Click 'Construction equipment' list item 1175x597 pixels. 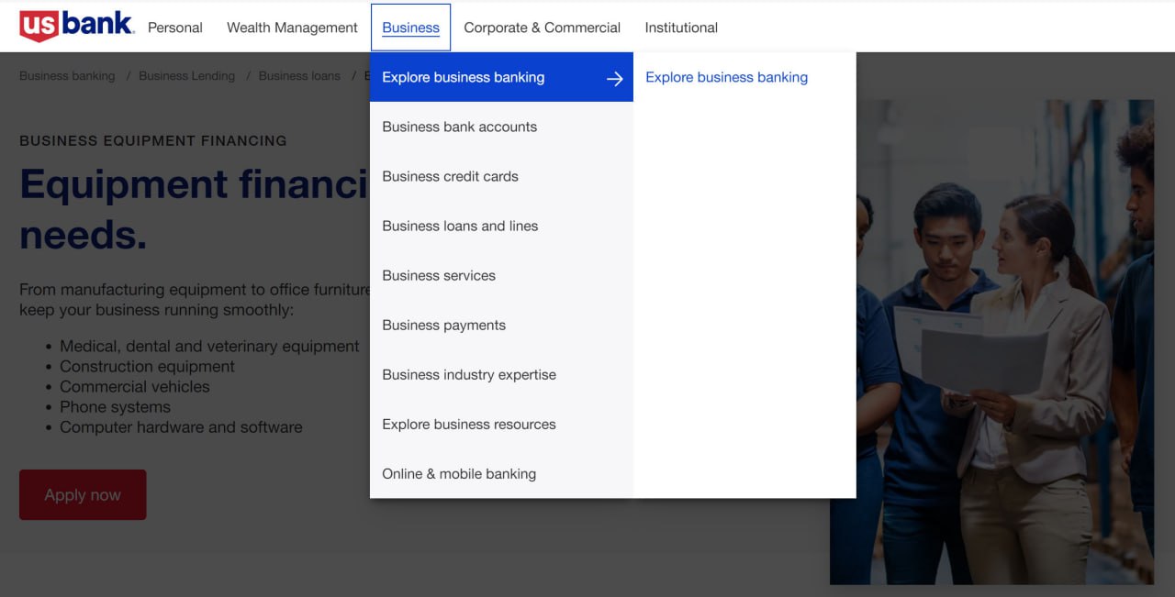tap(147, 367)
